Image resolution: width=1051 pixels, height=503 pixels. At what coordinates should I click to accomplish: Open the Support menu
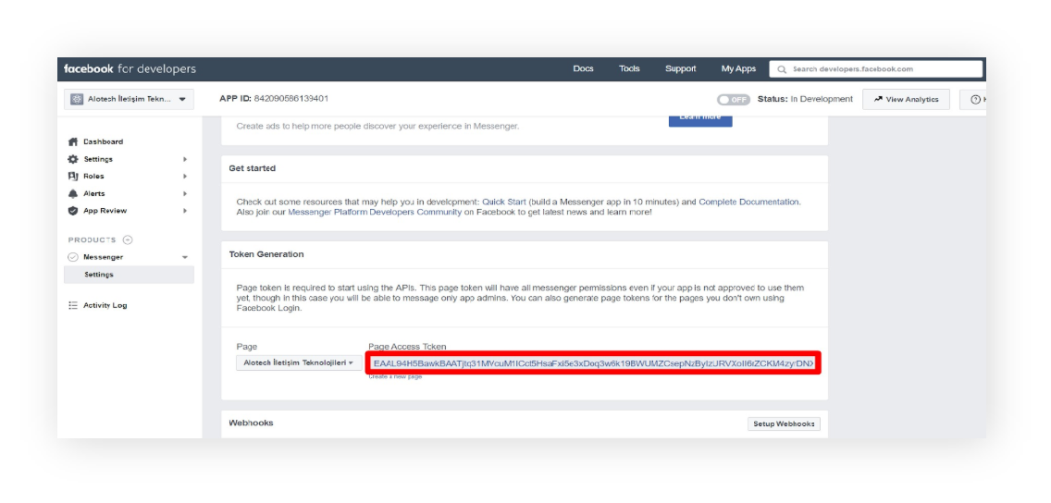click(x=680, y=69)
